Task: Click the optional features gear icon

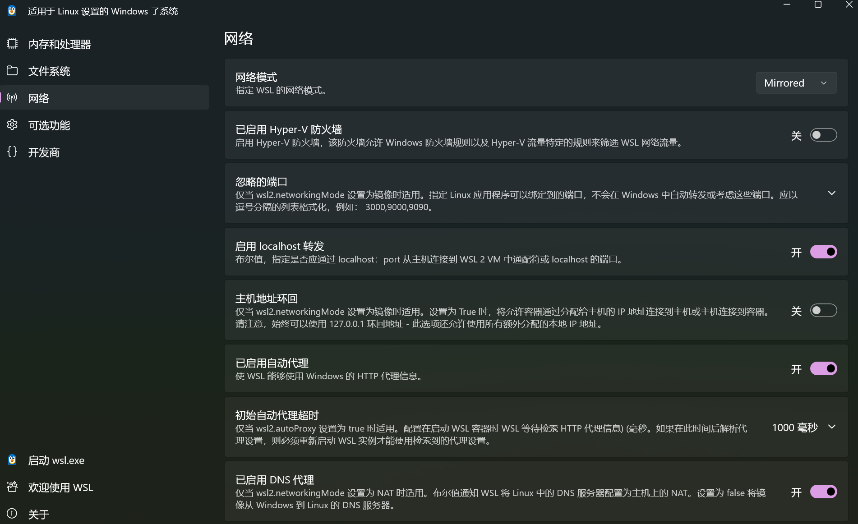Action: (x=12, y=124)
